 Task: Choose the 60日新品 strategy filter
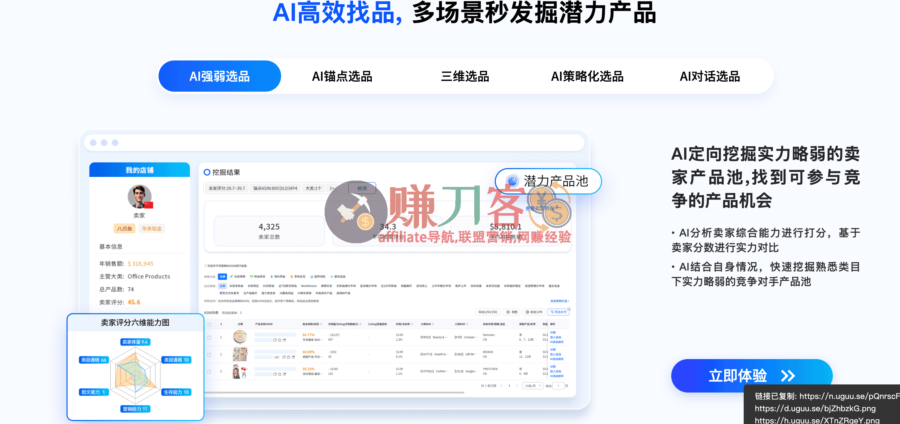(268, 286)
